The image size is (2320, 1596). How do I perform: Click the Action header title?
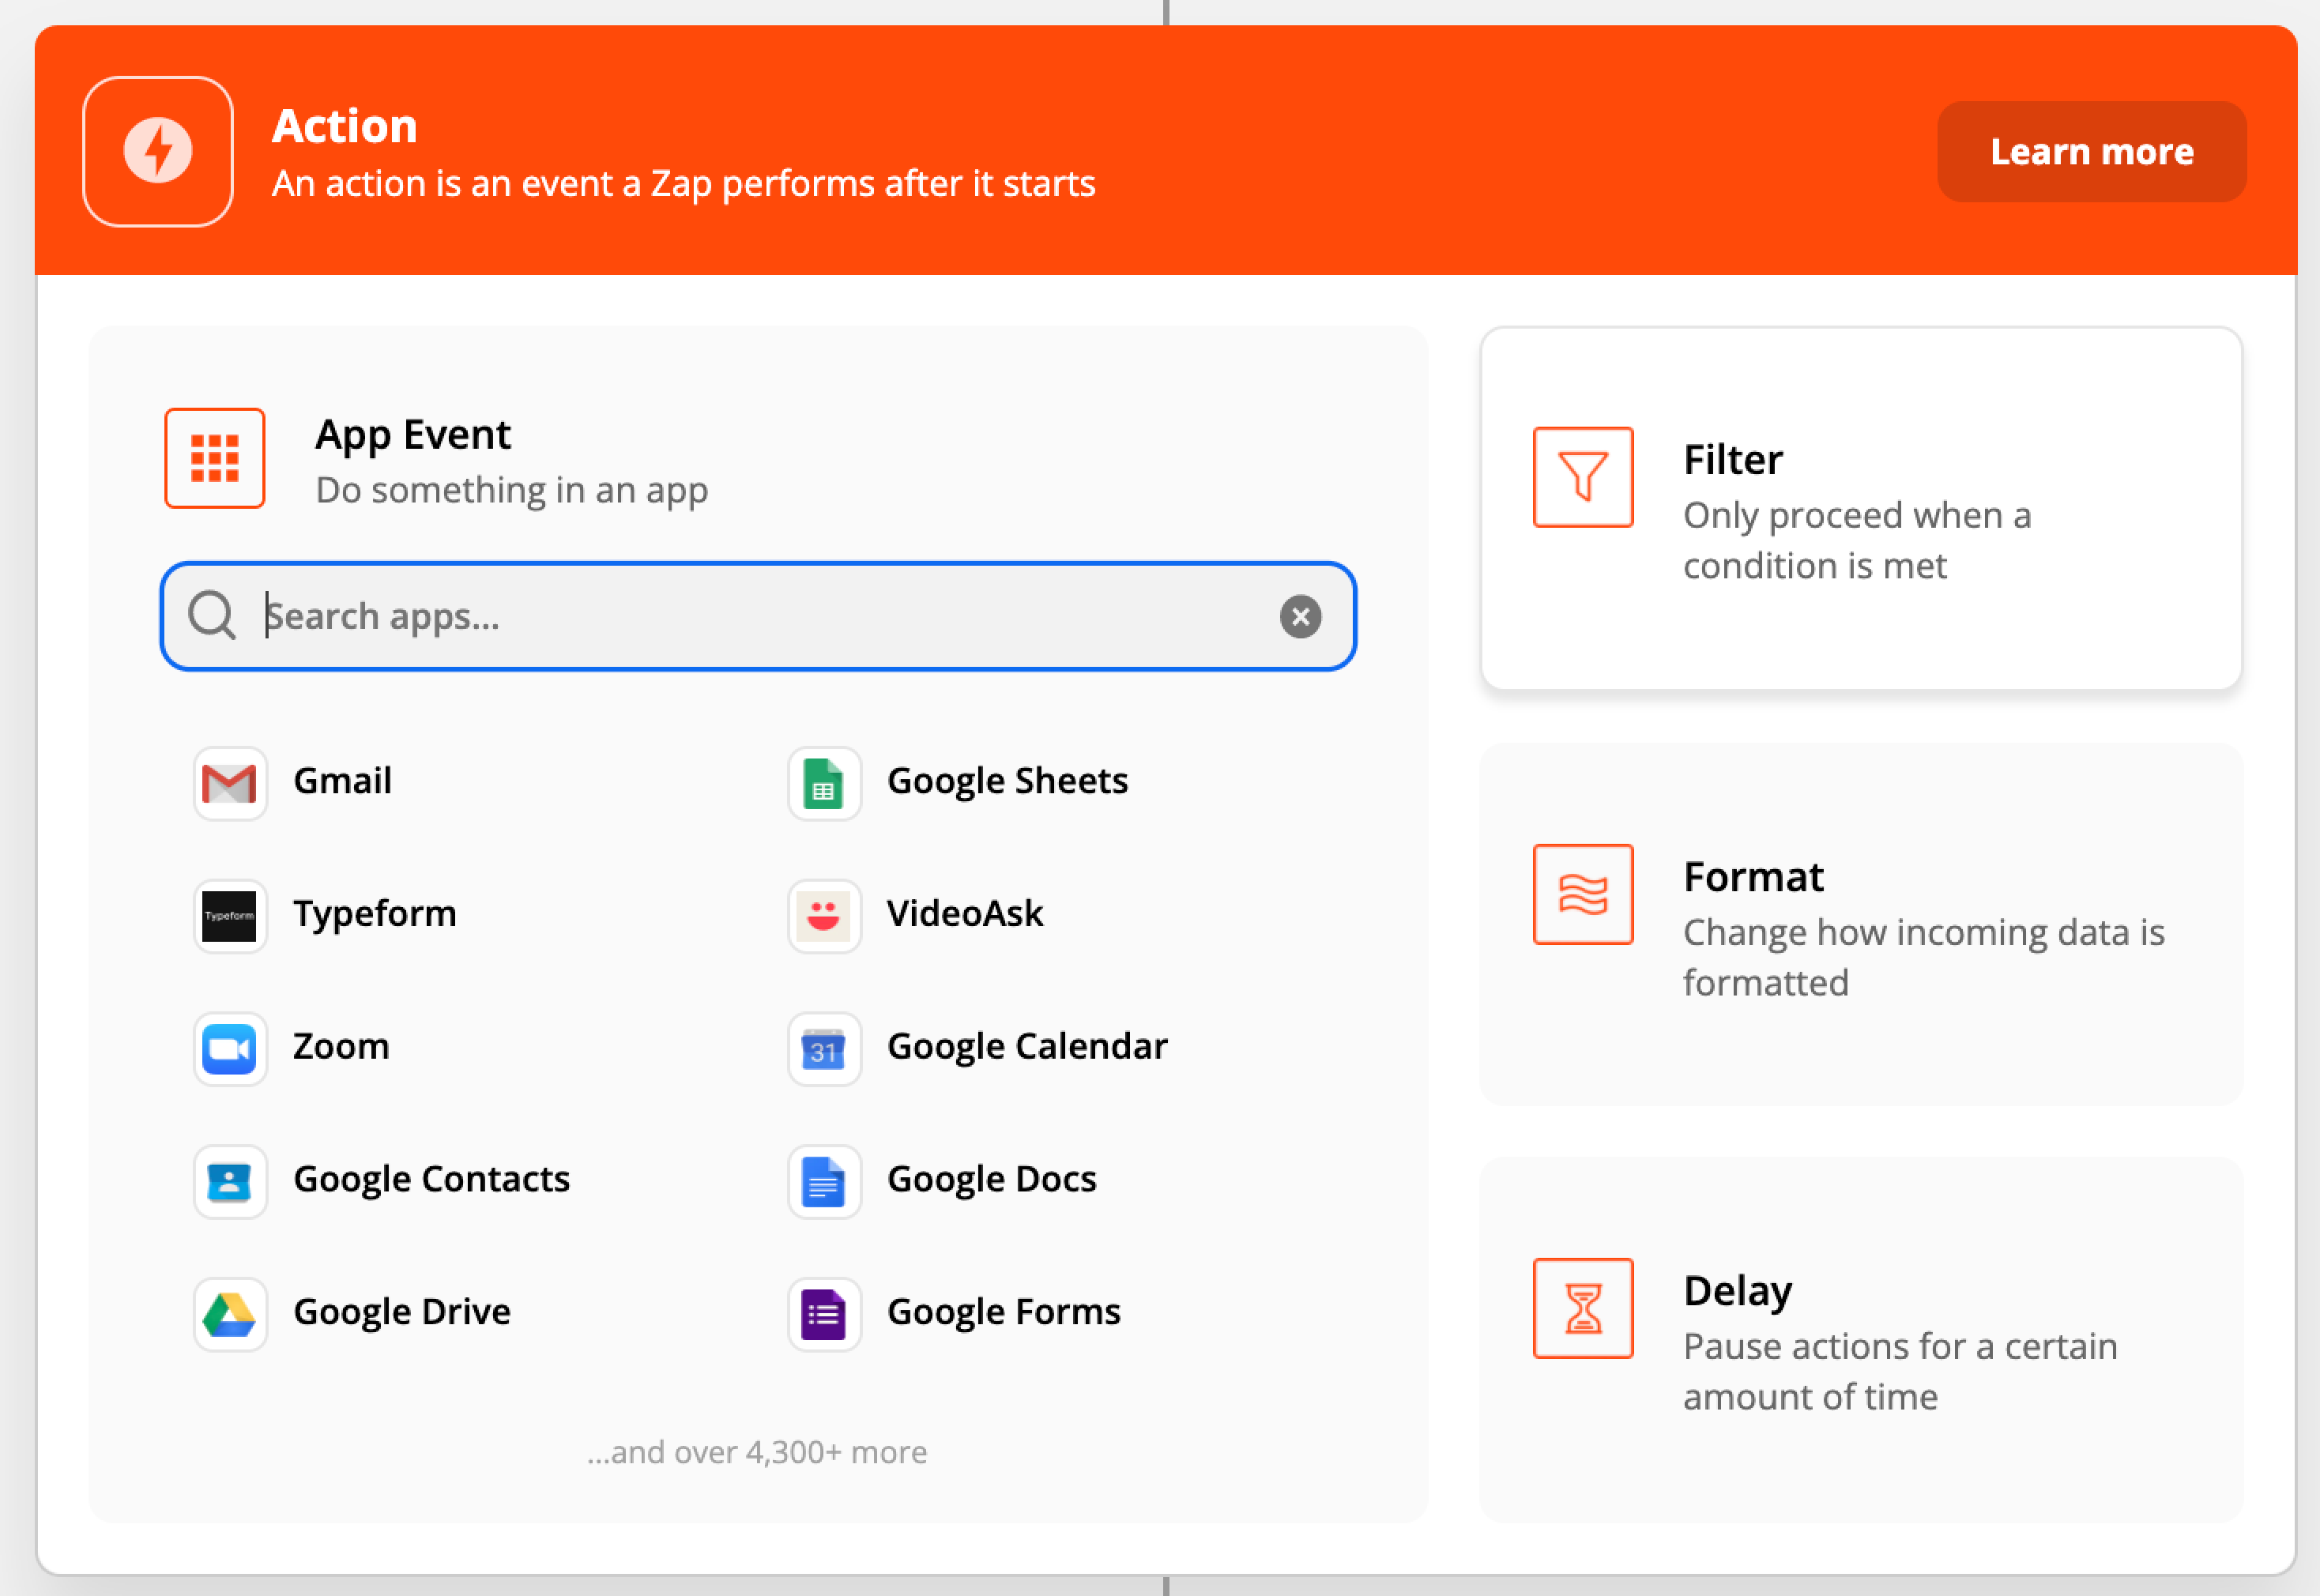point(345,126)
